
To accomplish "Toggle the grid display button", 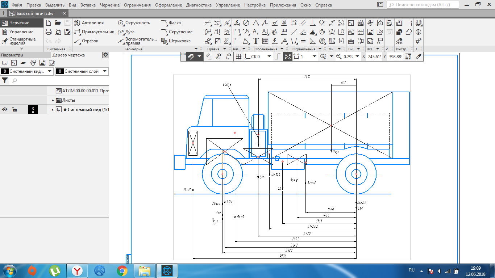I will click(x=238, y=56).
